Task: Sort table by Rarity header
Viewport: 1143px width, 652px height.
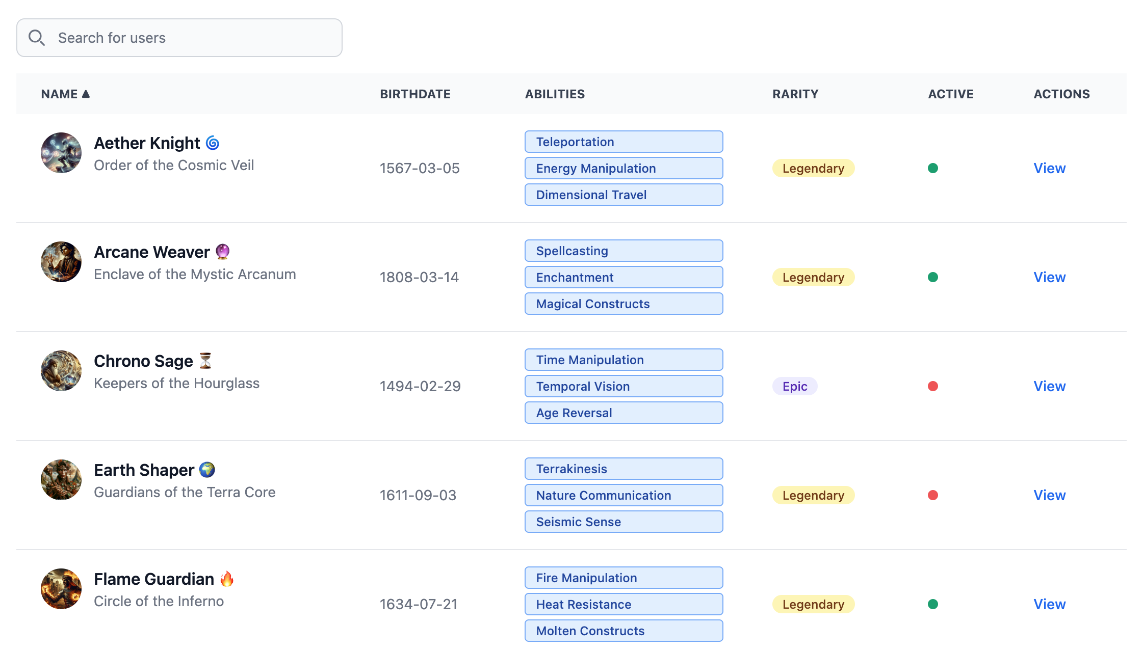Action: 795,94
